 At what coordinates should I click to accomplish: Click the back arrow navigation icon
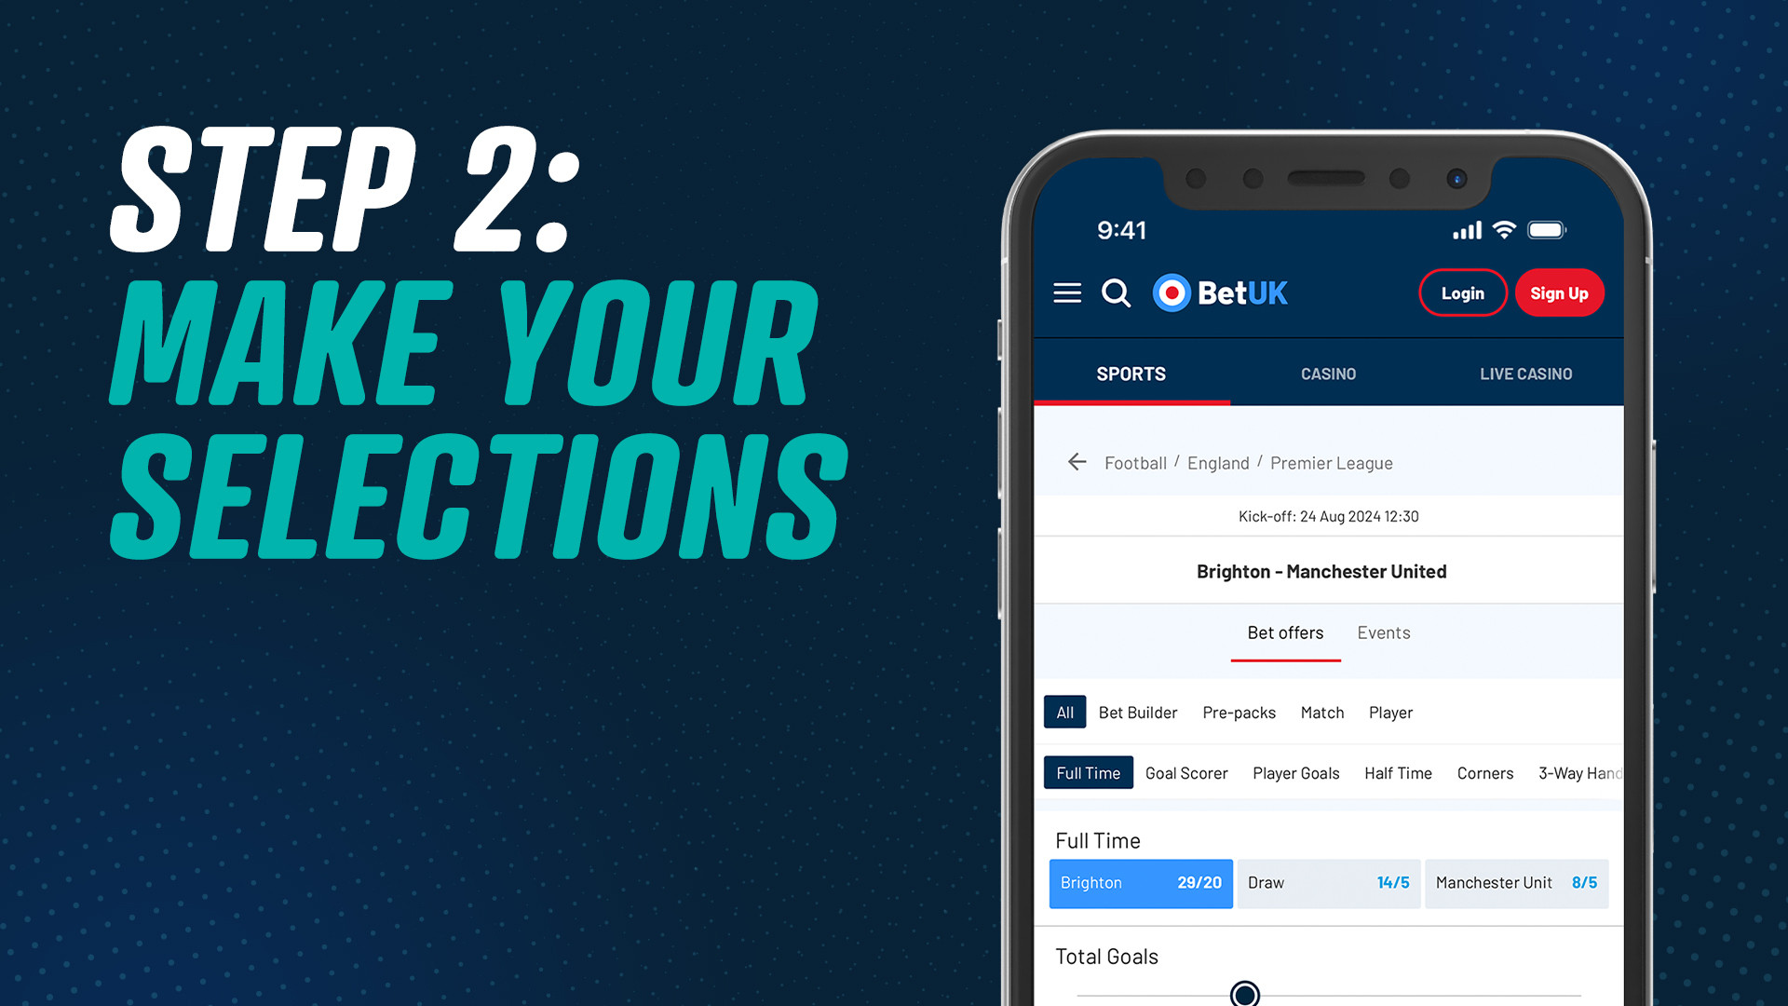tap(1078, 462)
